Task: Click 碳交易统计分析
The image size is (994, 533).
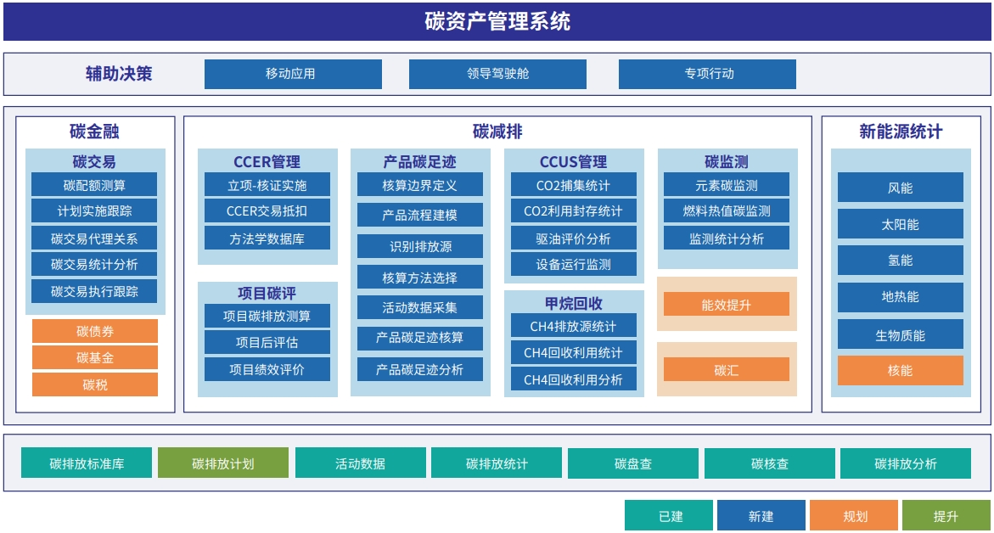Action: pos(94,264)
